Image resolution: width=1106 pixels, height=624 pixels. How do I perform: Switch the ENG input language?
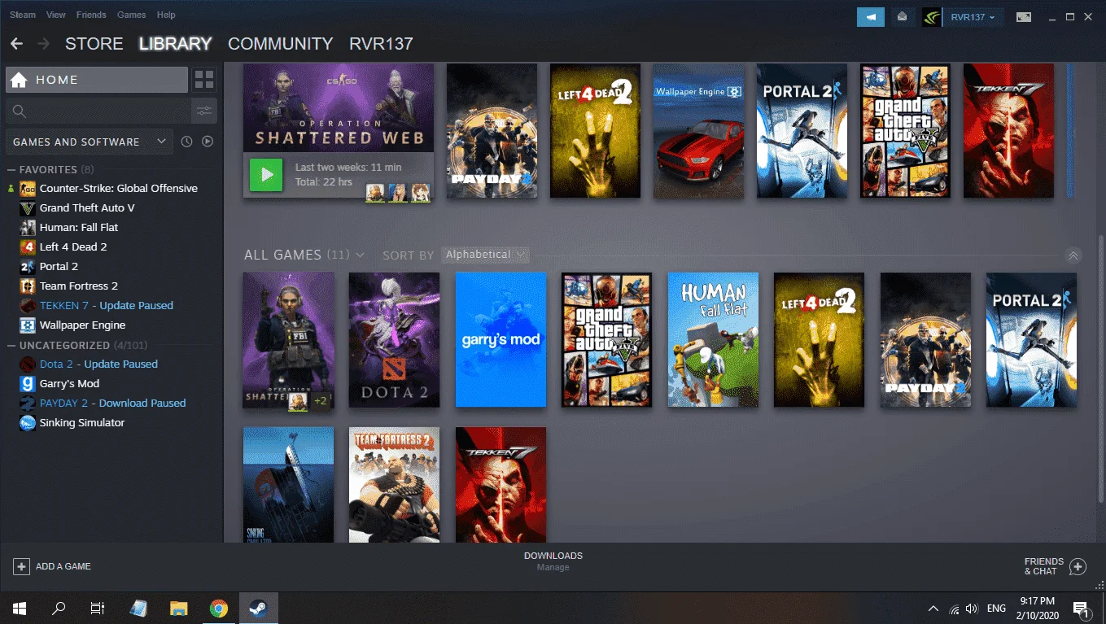(x=996, y=609)
